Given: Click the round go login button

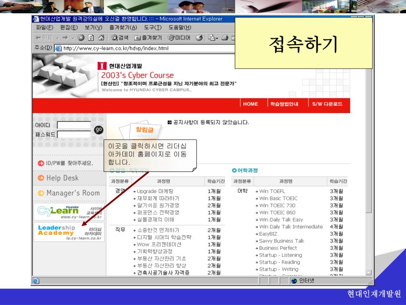Looking at the screenshot, I should [x=98, y=130].
